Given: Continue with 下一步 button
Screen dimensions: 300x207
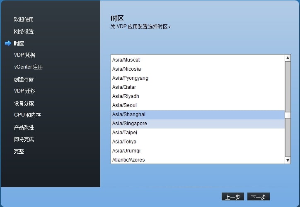Looking at the screenshot, I should [x=259, y=197].
